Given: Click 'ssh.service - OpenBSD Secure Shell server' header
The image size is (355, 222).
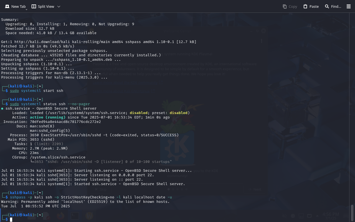Looking at the screenshot, I should coord(51,109).
